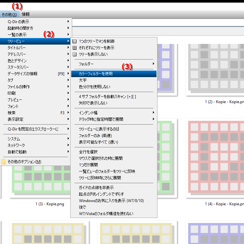
Task: Open データサイズの情報 [F9] submenu
Action: click(x=35, y=74)
